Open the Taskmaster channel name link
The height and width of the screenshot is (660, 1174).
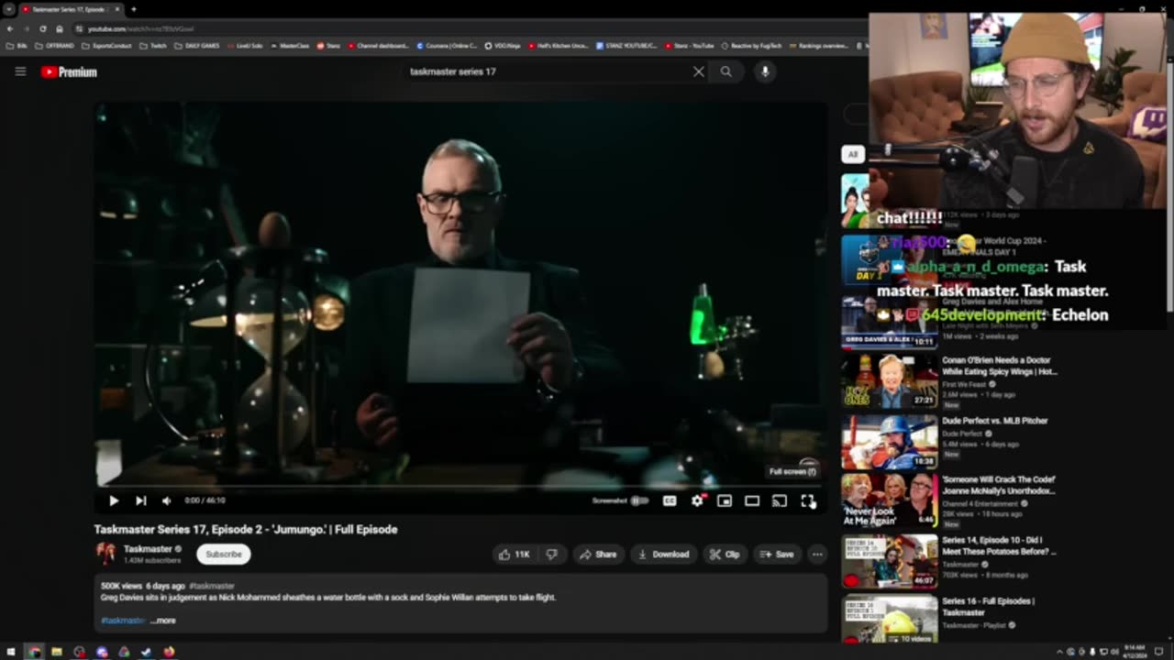point(148,549)
